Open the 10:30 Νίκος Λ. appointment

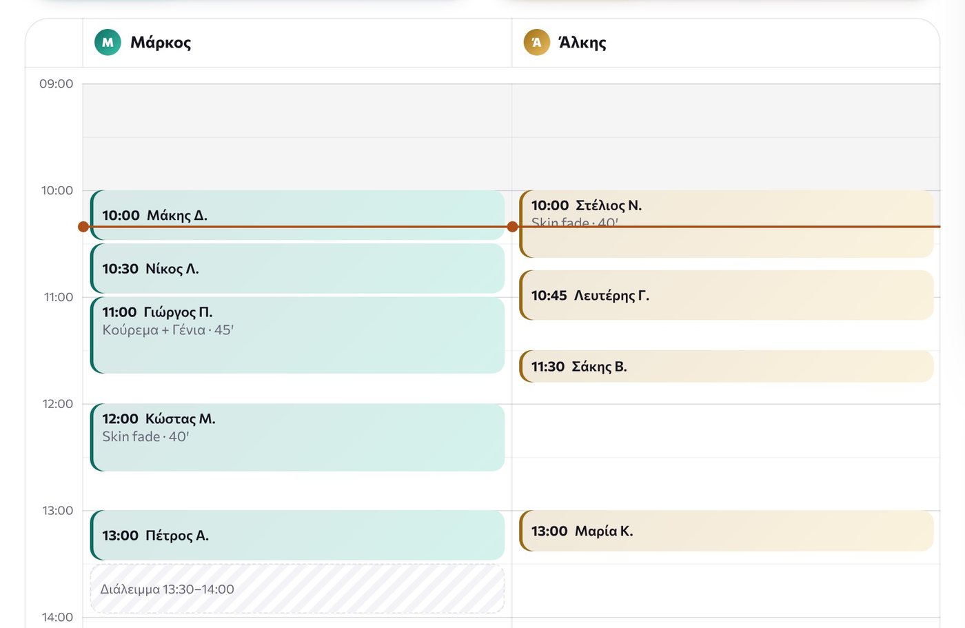298,268
